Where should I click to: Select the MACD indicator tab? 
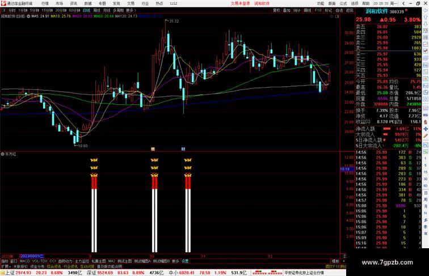pyautogui.click(x=24, y=261)
